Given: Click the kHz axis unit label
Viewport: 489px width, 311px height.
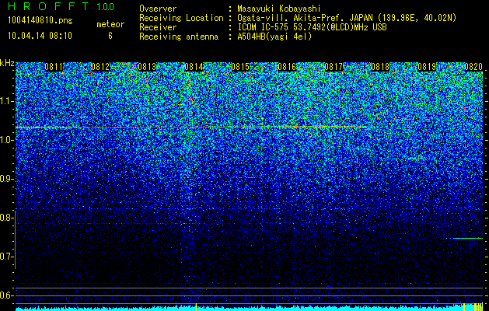Looking at the screenshot, I should point(7,63).
